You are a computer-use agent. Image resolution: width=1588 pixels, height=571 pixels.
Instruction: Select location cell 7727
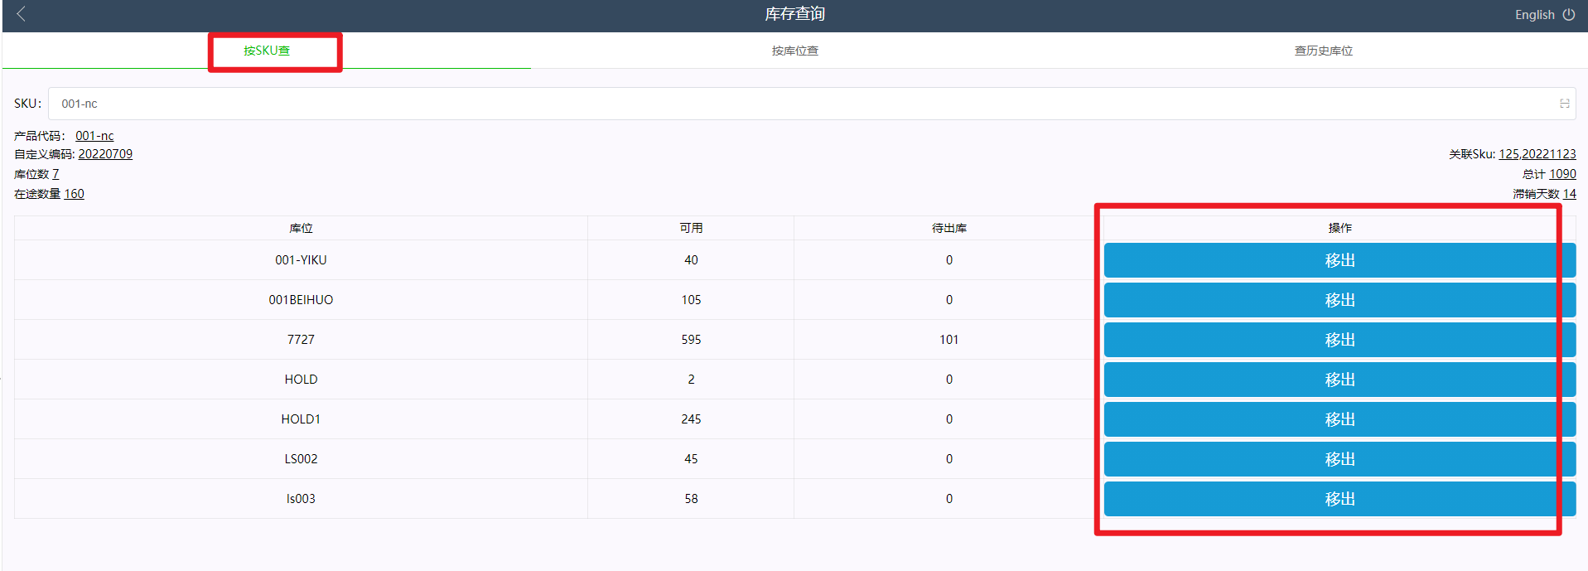[301, 340]
